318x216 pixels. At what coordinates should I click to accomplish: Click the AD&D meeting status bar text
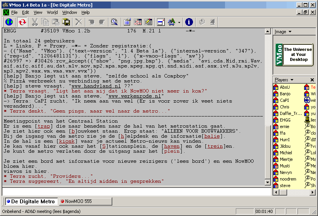coord(41,211)
